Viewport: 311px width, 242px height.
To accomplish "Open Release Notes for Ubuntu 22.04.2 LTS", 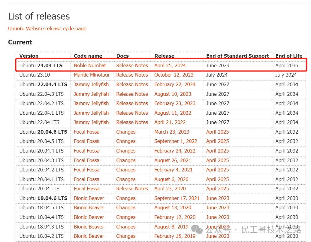I will (132, 103).
